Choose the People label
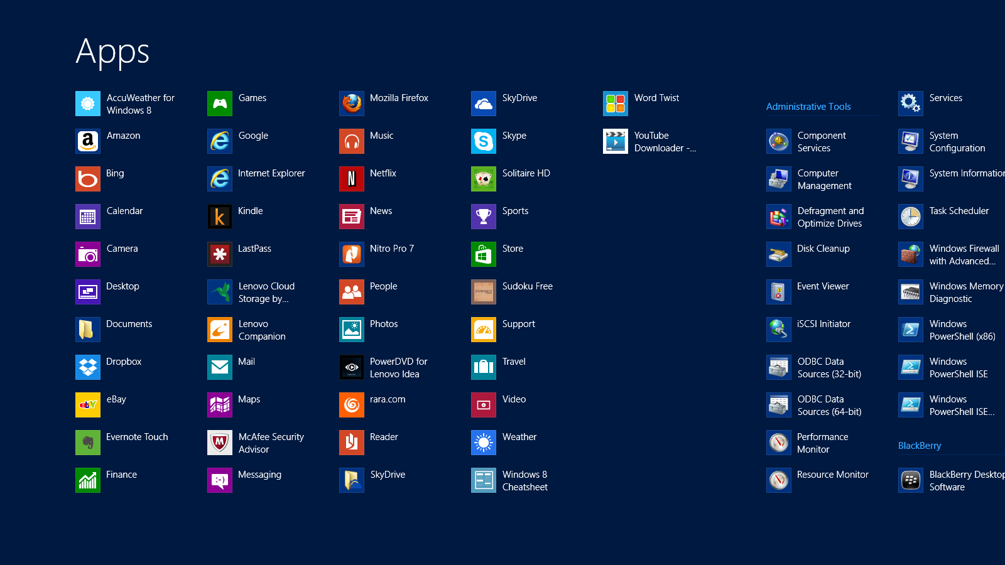The image size is (1005, 565). point(383,287)
